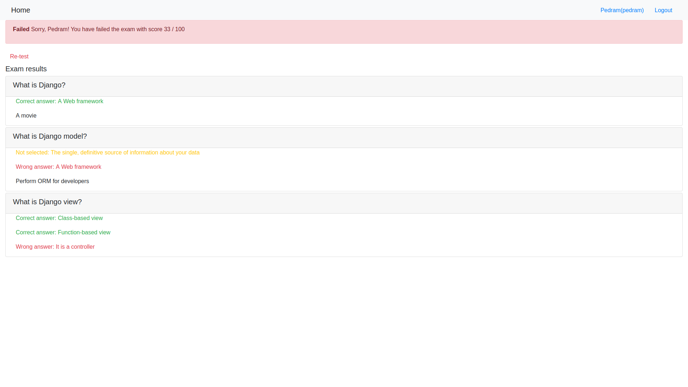
Task: Click 'Correct answer: Class-based view' line
Action: coord(59,218)
